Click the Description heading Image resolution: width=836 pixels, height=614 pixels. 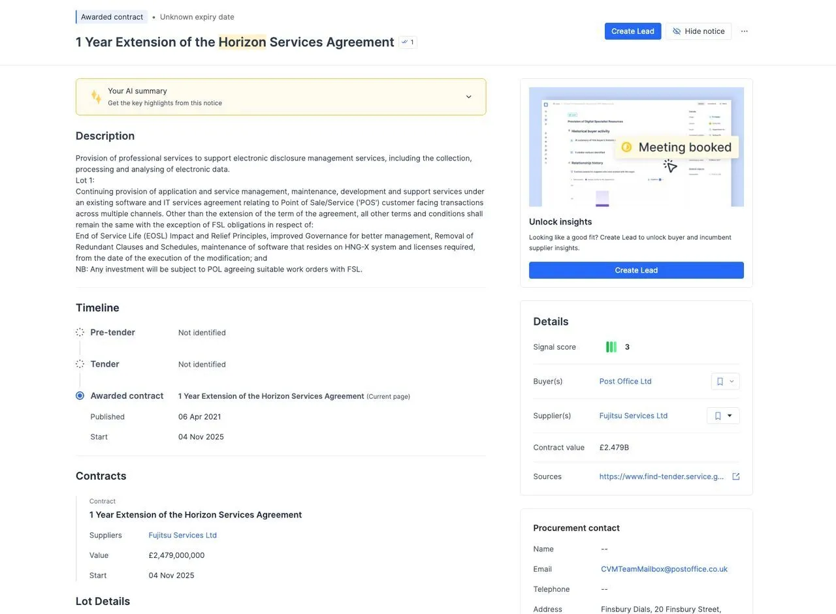[105, 136]
